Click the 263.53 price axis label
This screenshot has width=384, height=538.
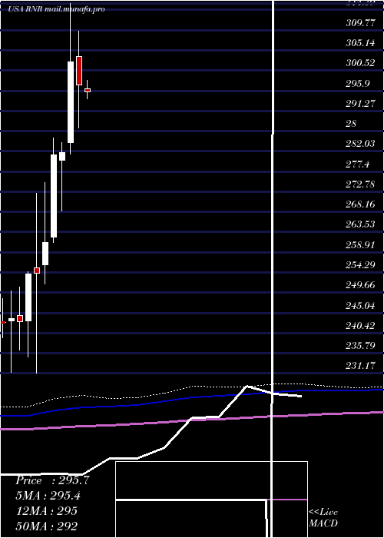pos(361,224)
